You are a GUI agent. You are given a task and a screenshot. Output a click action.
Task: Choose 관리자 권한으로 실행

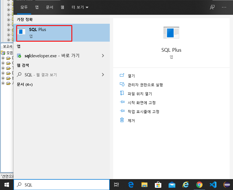(x=145, y=85)
